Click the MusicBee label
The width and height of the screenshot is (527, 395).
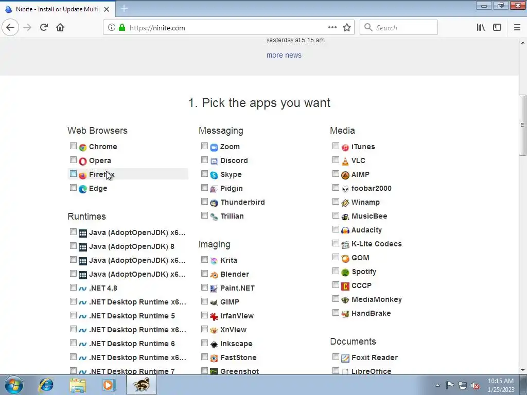370,216
